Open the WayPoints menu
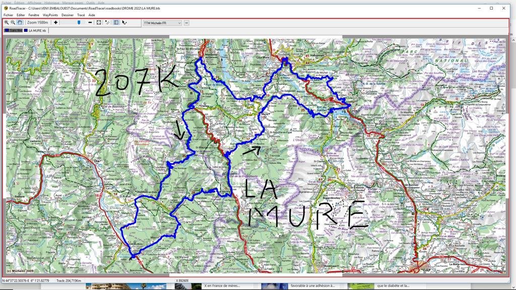The image size is (516, 290). 50,15
